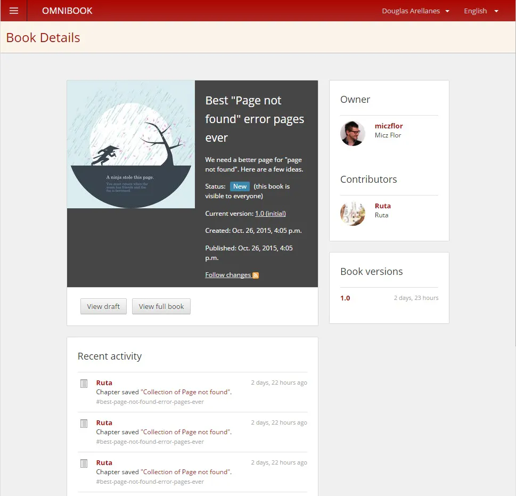Click the OMNIBOOK logo text

(x=67, y=11)
